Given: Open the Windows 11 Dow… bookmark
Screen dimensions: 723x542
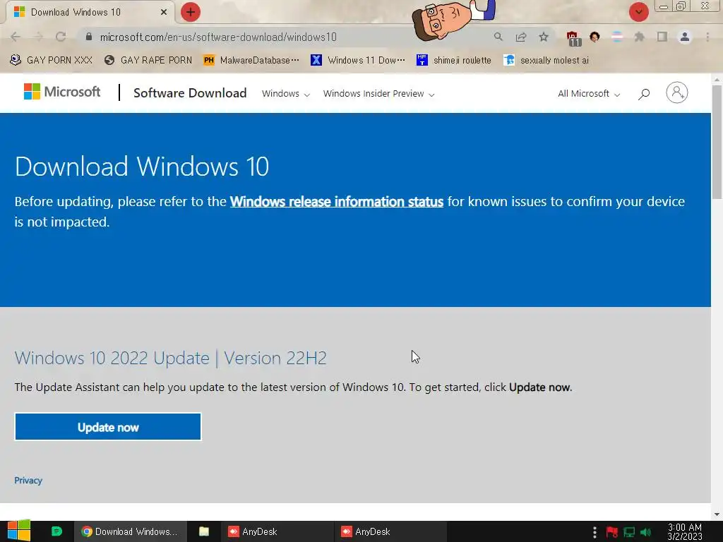Looking at the screenshot, I should 358,60.
